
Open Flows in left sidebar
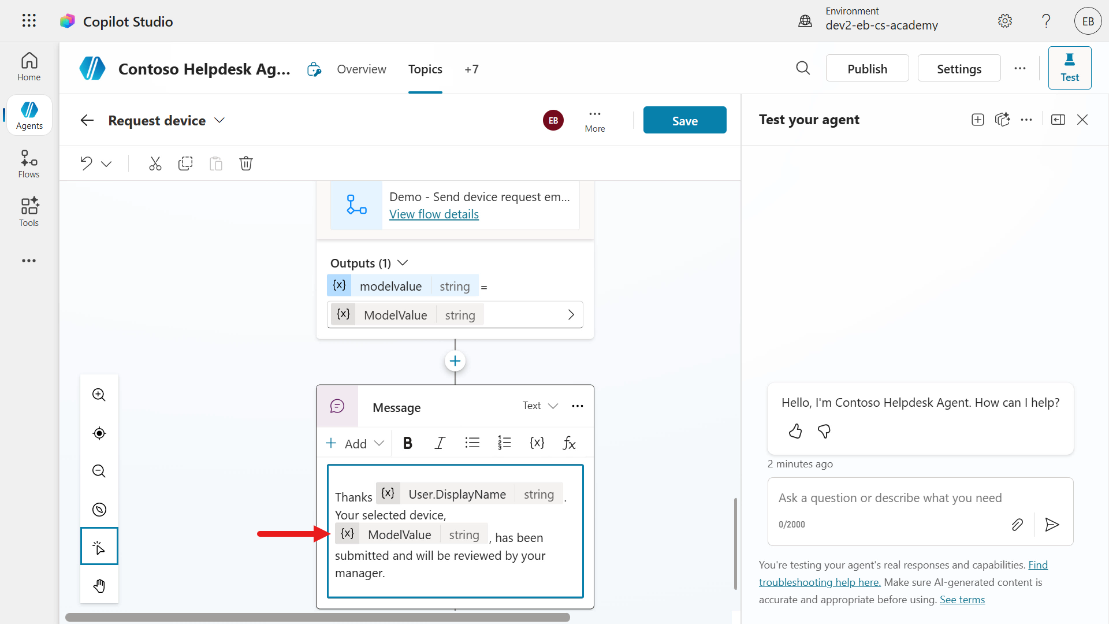(x=29, y=164)
